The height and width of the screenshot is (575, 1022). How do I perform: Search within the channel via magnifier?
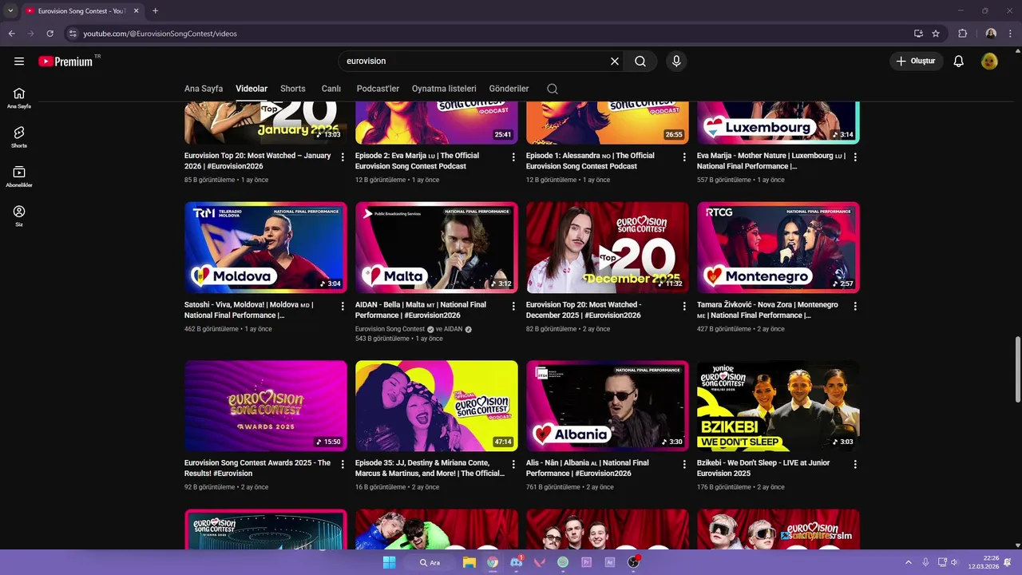(x=553, y=89)
